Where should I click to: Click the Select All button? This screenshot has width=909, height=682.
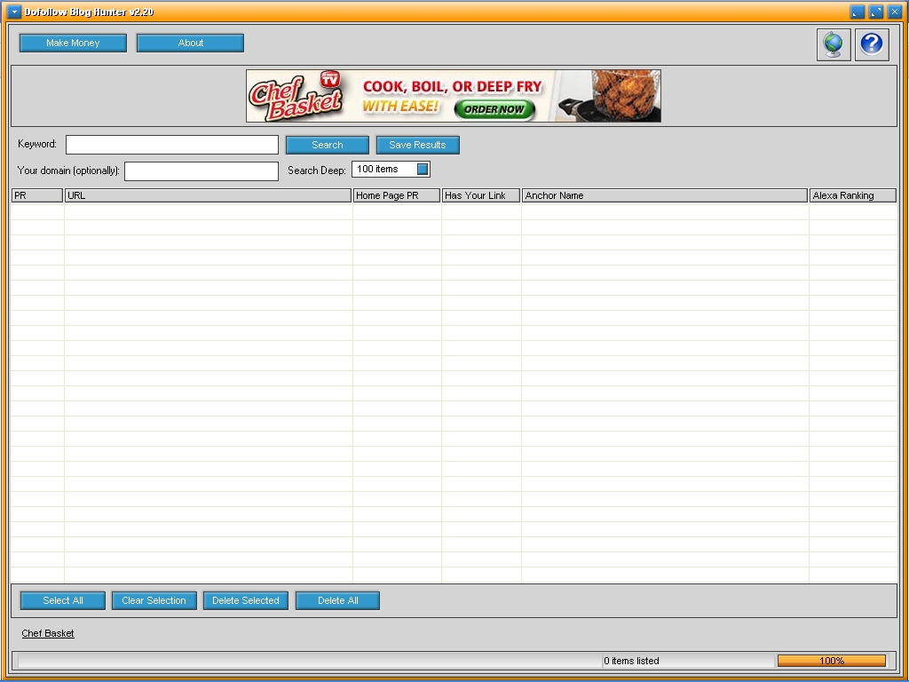pos(63,601)
